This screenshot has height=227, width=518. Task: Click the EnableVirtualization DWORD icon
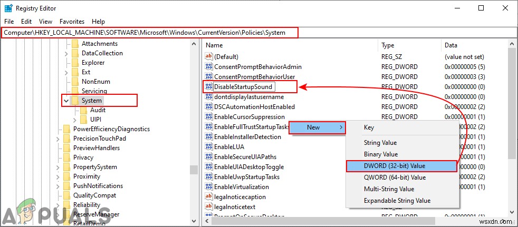209,187
